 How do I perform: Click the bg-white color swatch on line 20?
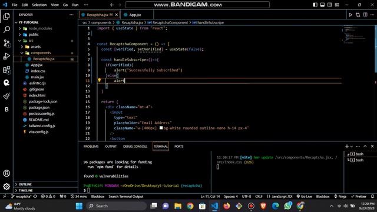[161, 128]
